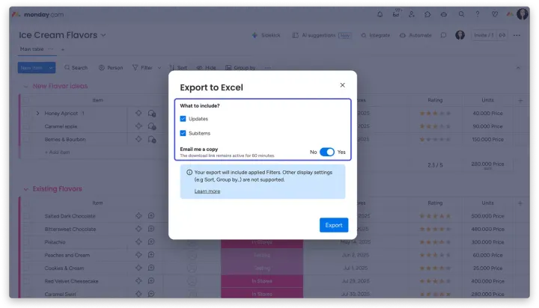Click the New item button
539x308 pixels.
pyautogui.click(x=32, y=67)
